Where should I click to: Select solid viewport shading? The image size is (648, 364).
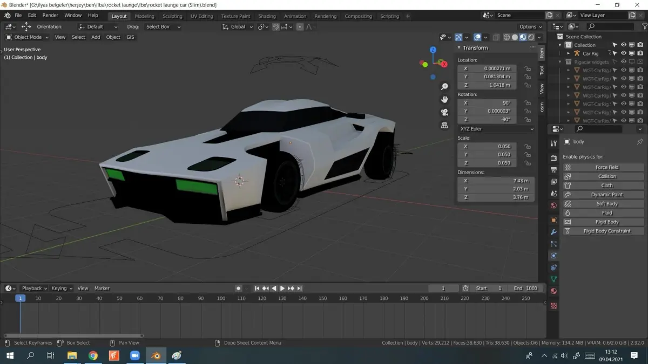click(x=515, y=37)
